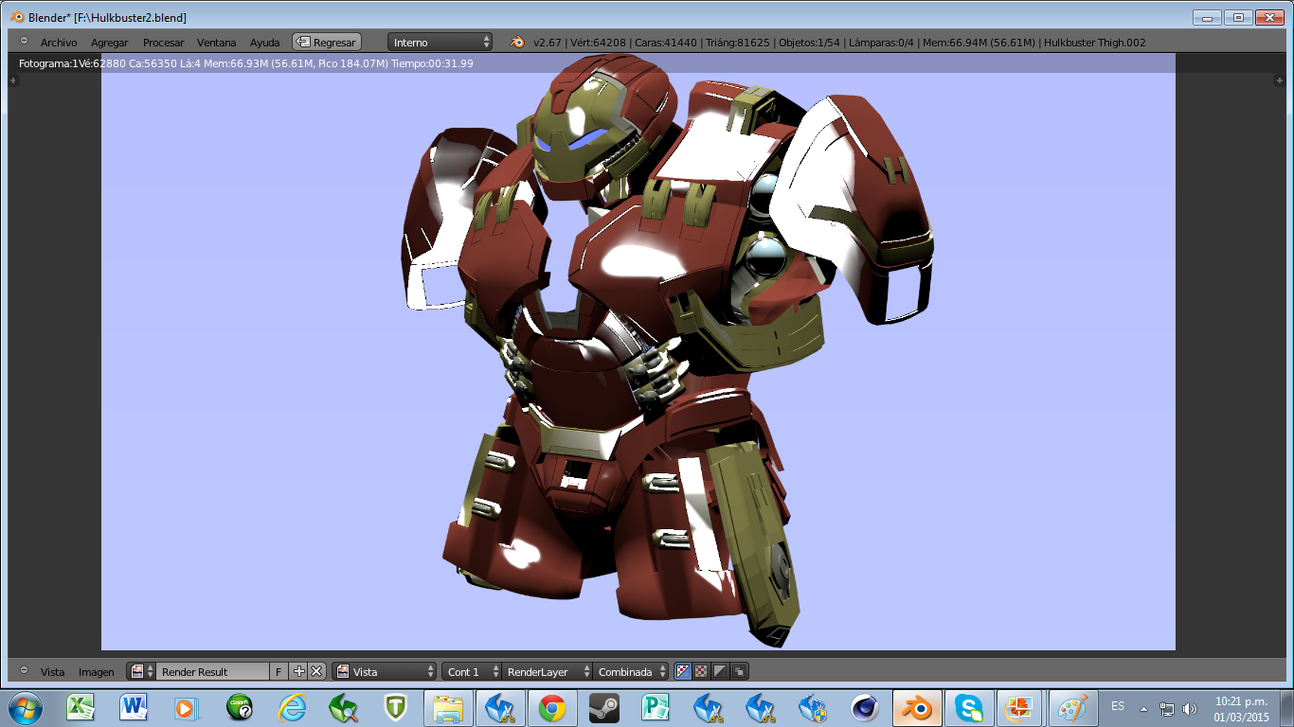Click the Fotograma render stats text

pos(245,63)
